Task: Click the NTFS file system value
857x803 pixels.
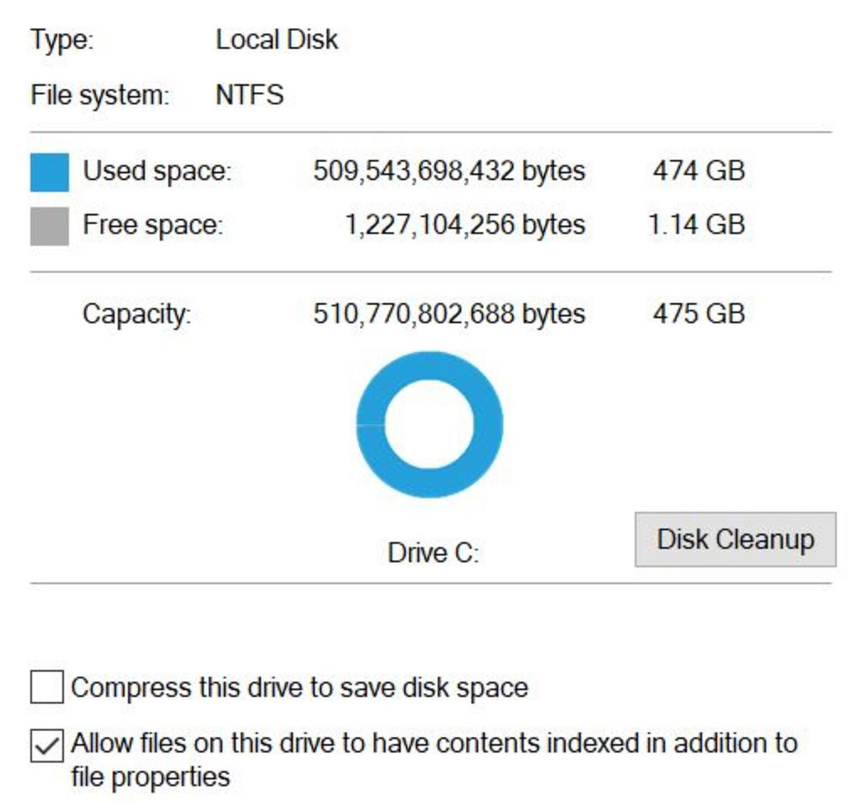Action: [x=249, y=94]
